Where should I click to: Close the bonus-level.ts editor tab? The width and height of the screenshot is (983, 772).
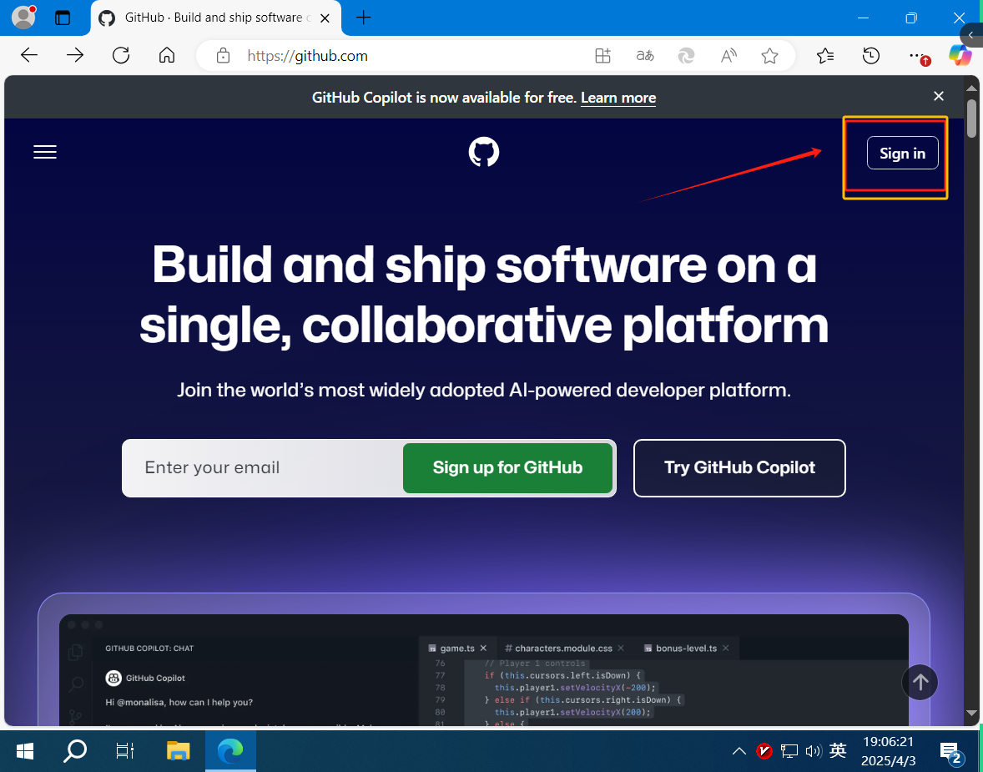(725, 648)
